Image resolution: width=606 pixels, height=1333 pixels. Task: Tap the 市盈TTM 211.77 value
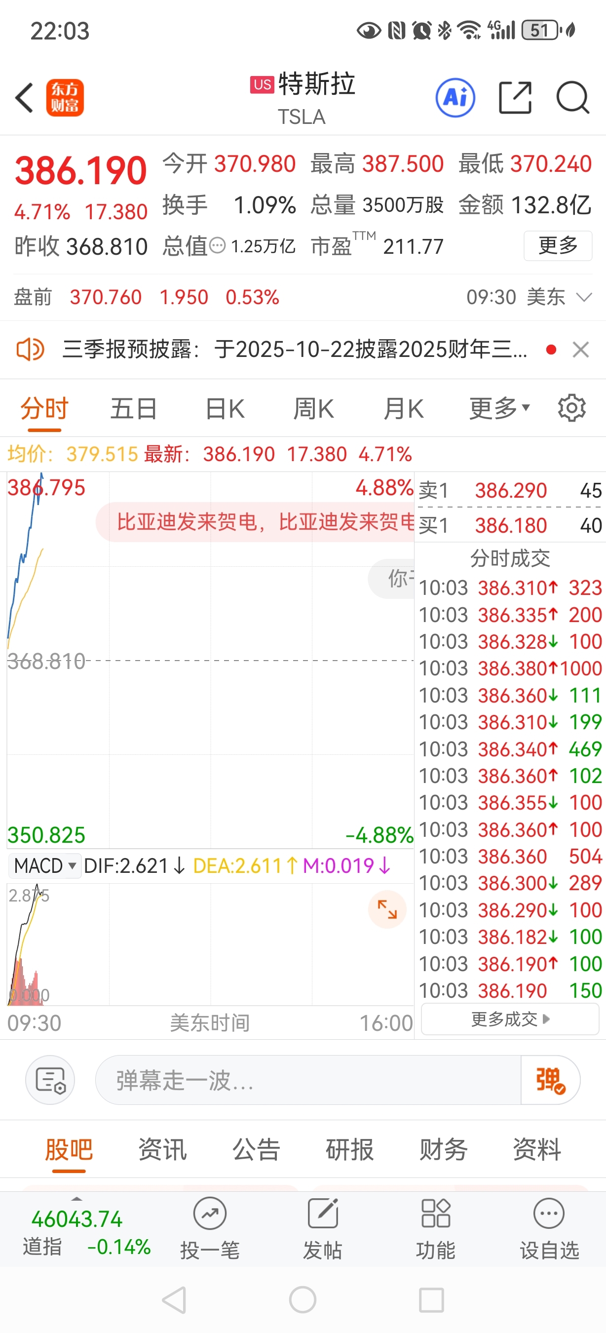pos(377,245)
